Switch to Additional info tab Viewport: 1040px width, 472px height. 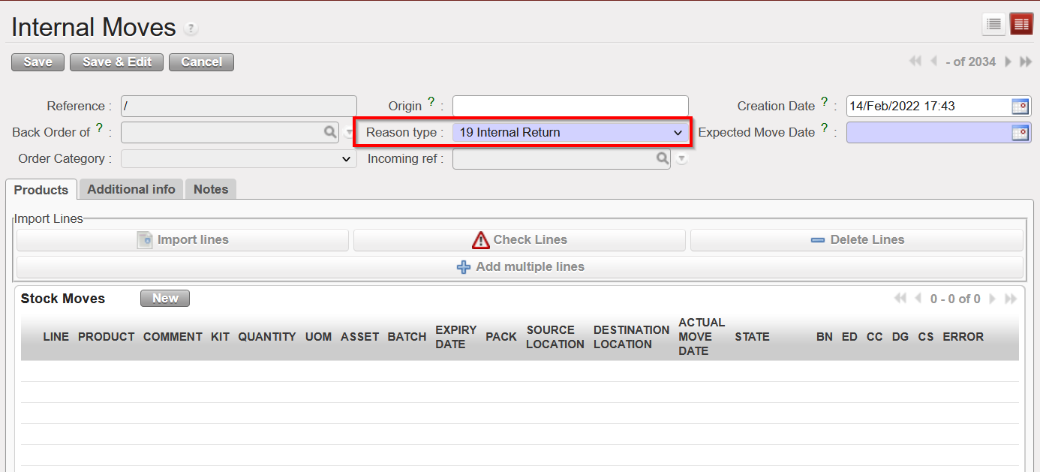(131, 189)
